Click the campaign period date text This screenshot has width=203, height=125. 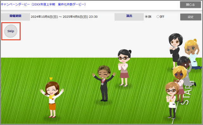(x=64, y=17)
